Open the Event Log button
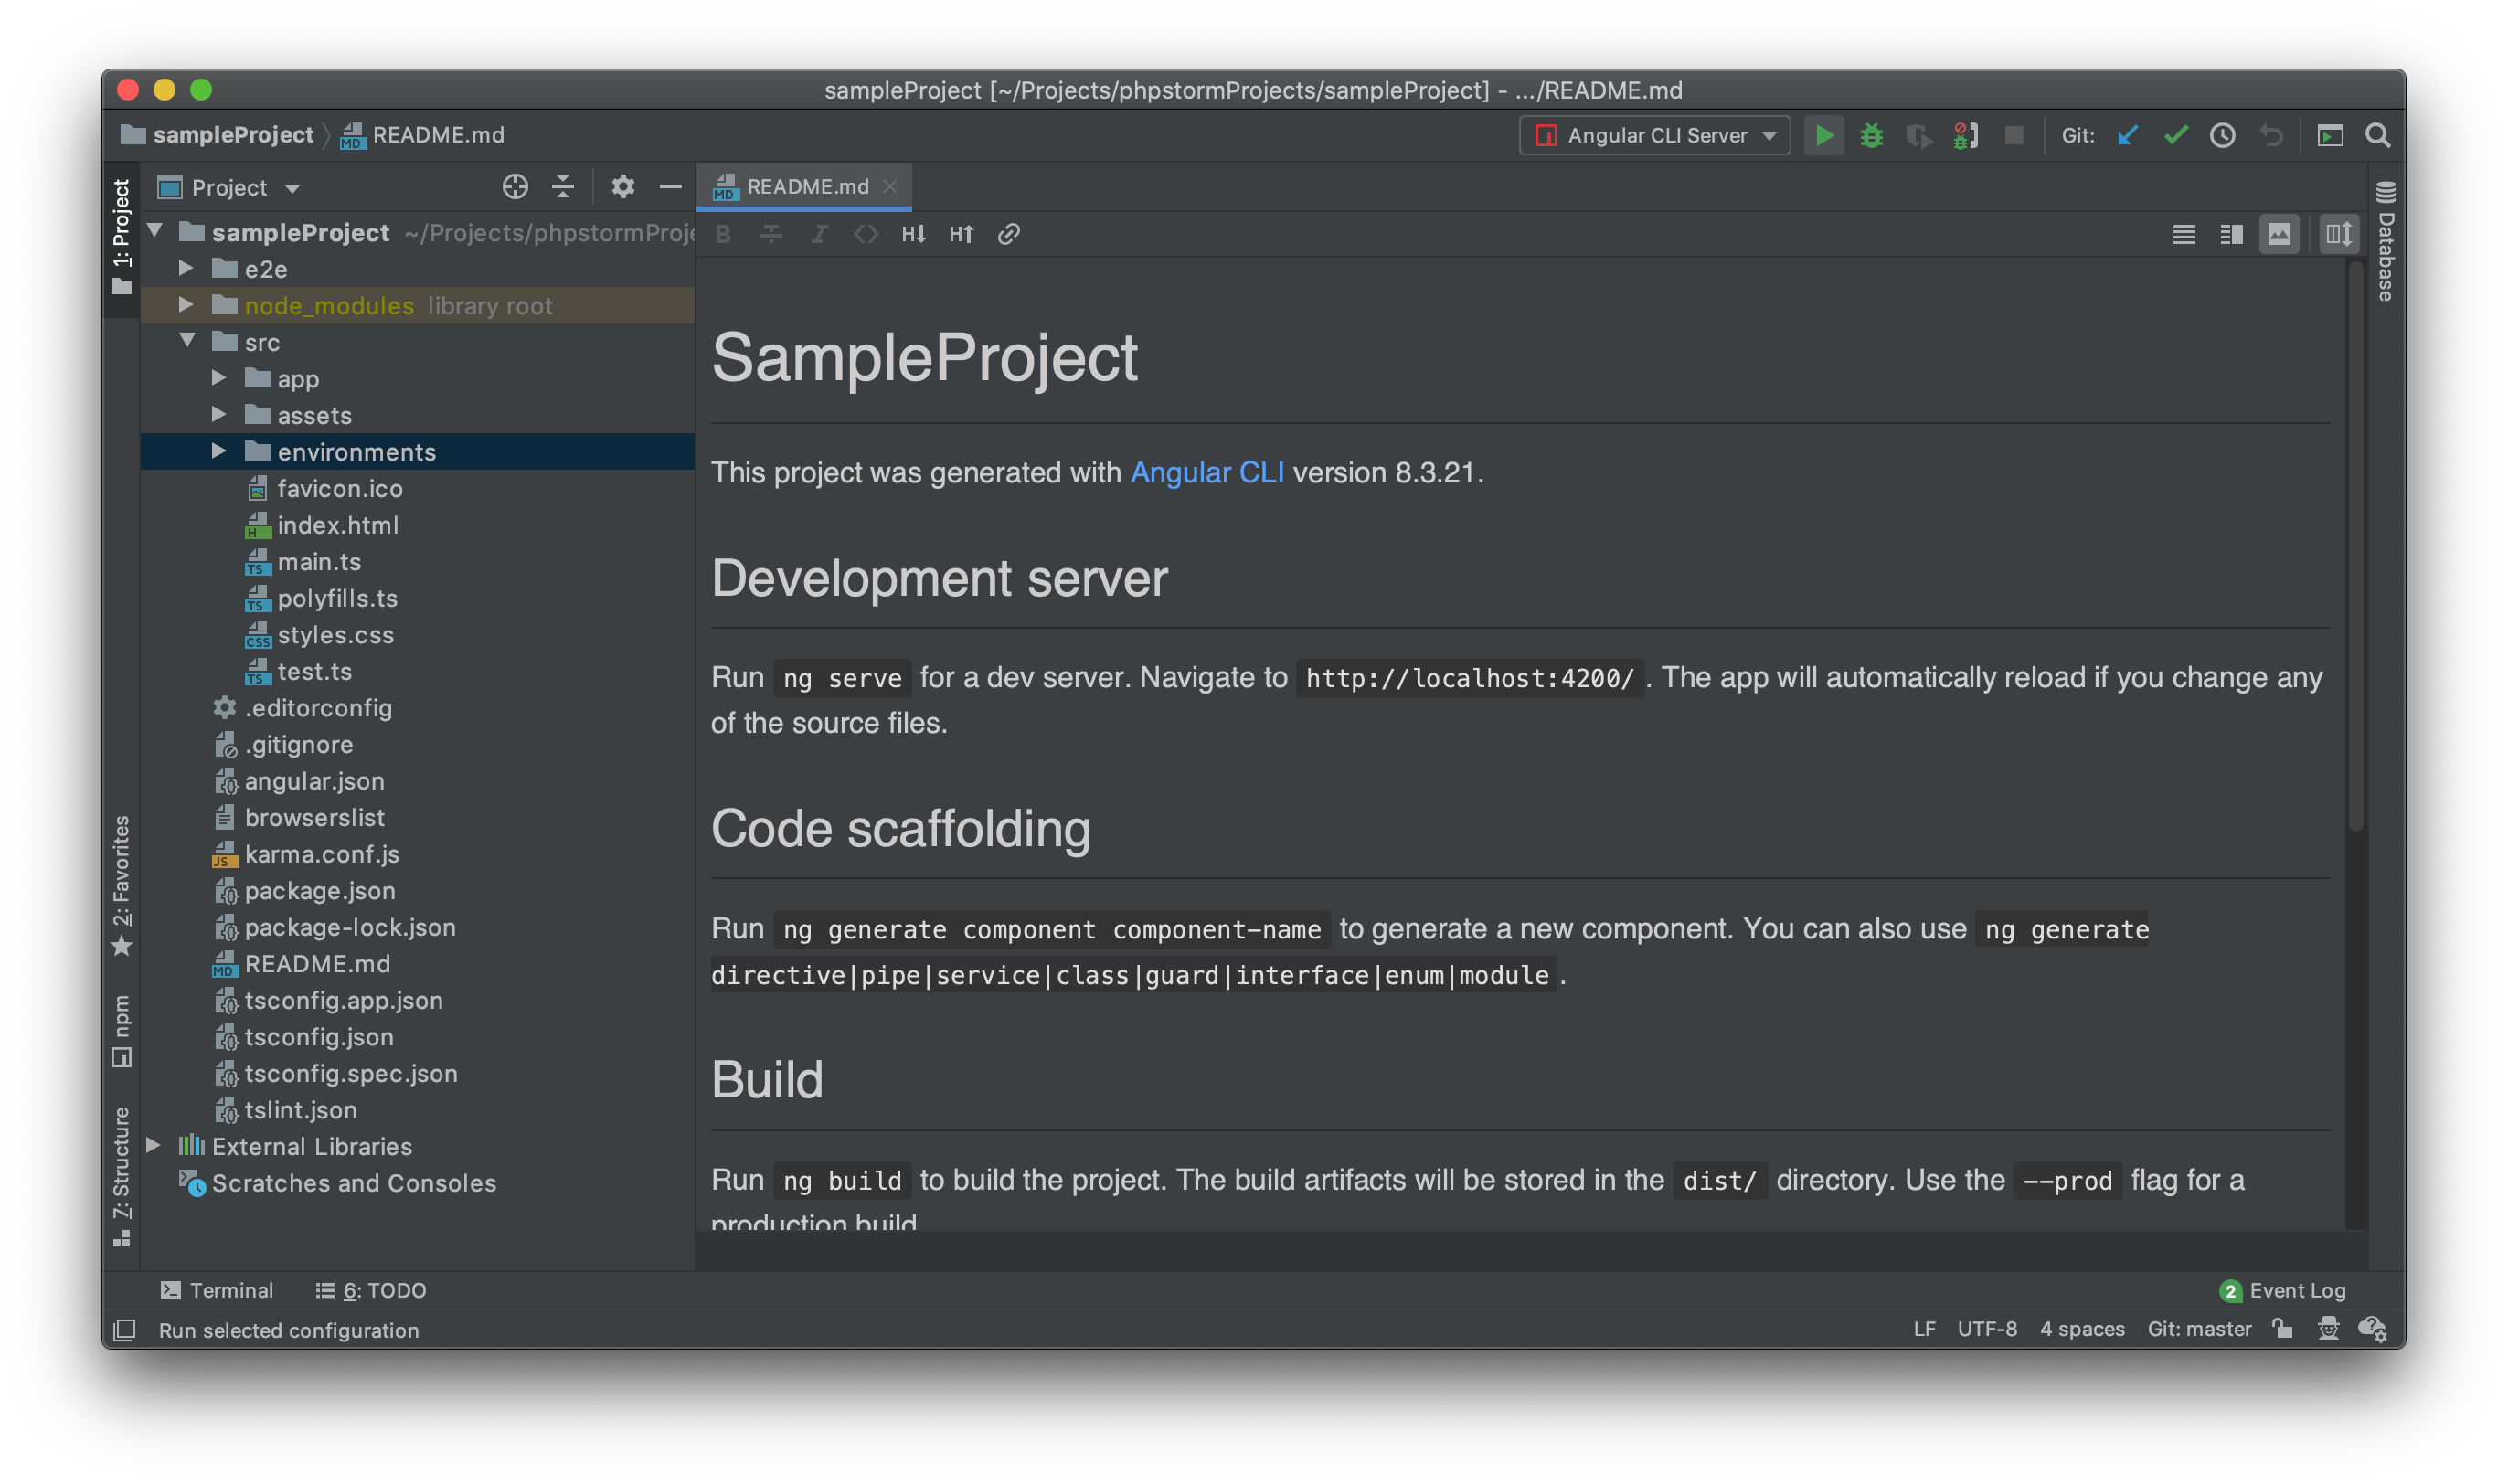The height and width of the screenshot is (1484, 2508). click(x=2283, y=1290)
